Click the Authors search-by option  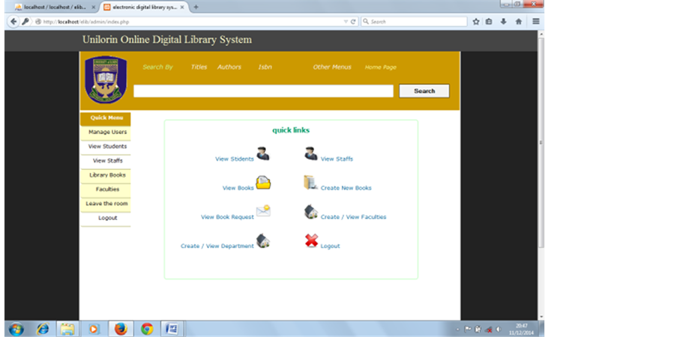click(229, 67)
